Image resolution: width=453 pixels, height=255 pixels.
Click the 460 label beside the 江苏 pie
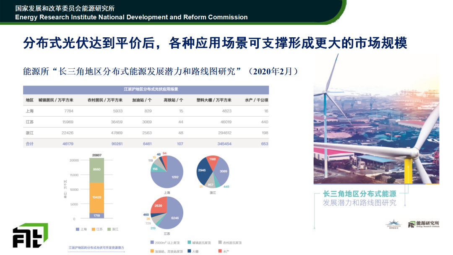click(x=146, y=215)
